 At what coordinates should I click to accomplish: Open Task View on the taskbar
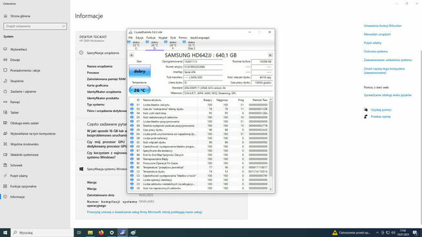tap(79, 232)
